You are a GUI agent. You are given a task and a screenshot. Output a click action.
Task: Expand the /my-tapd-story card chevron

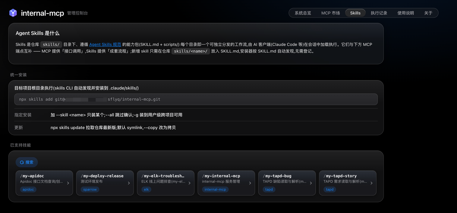pos(372,183)
